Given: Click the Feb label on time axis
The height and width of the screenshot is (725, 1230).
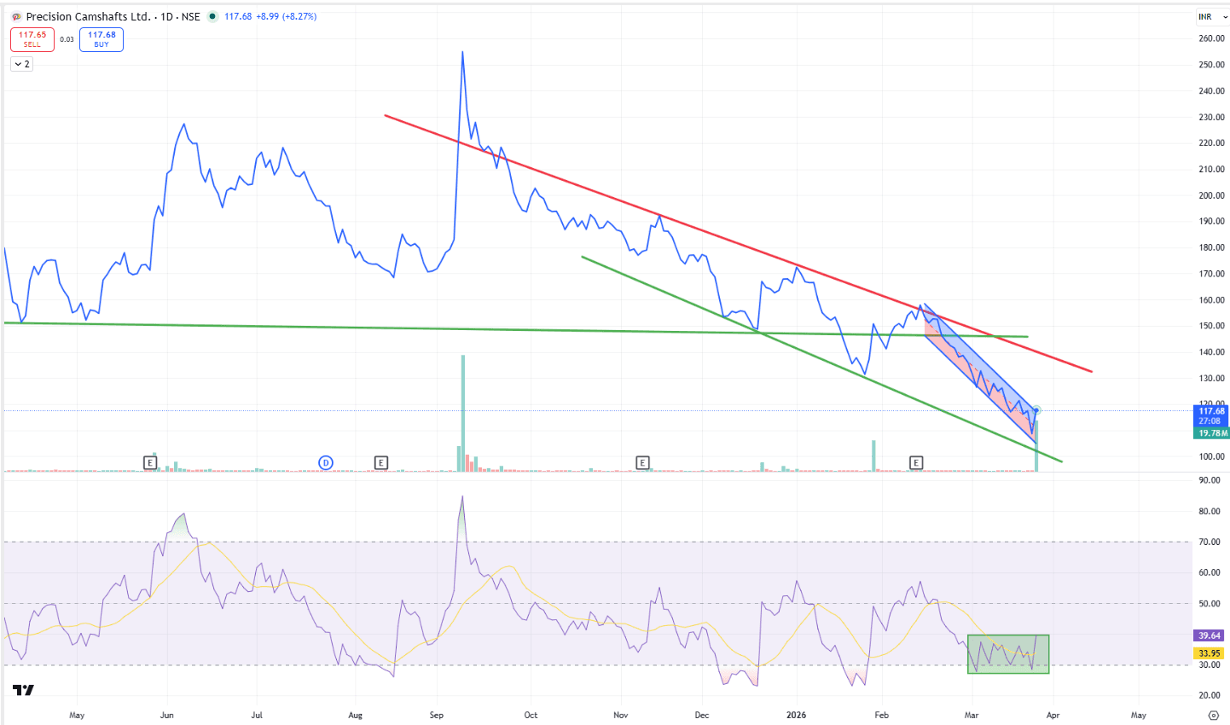Looking at the screenshot, I should [882, 715].
